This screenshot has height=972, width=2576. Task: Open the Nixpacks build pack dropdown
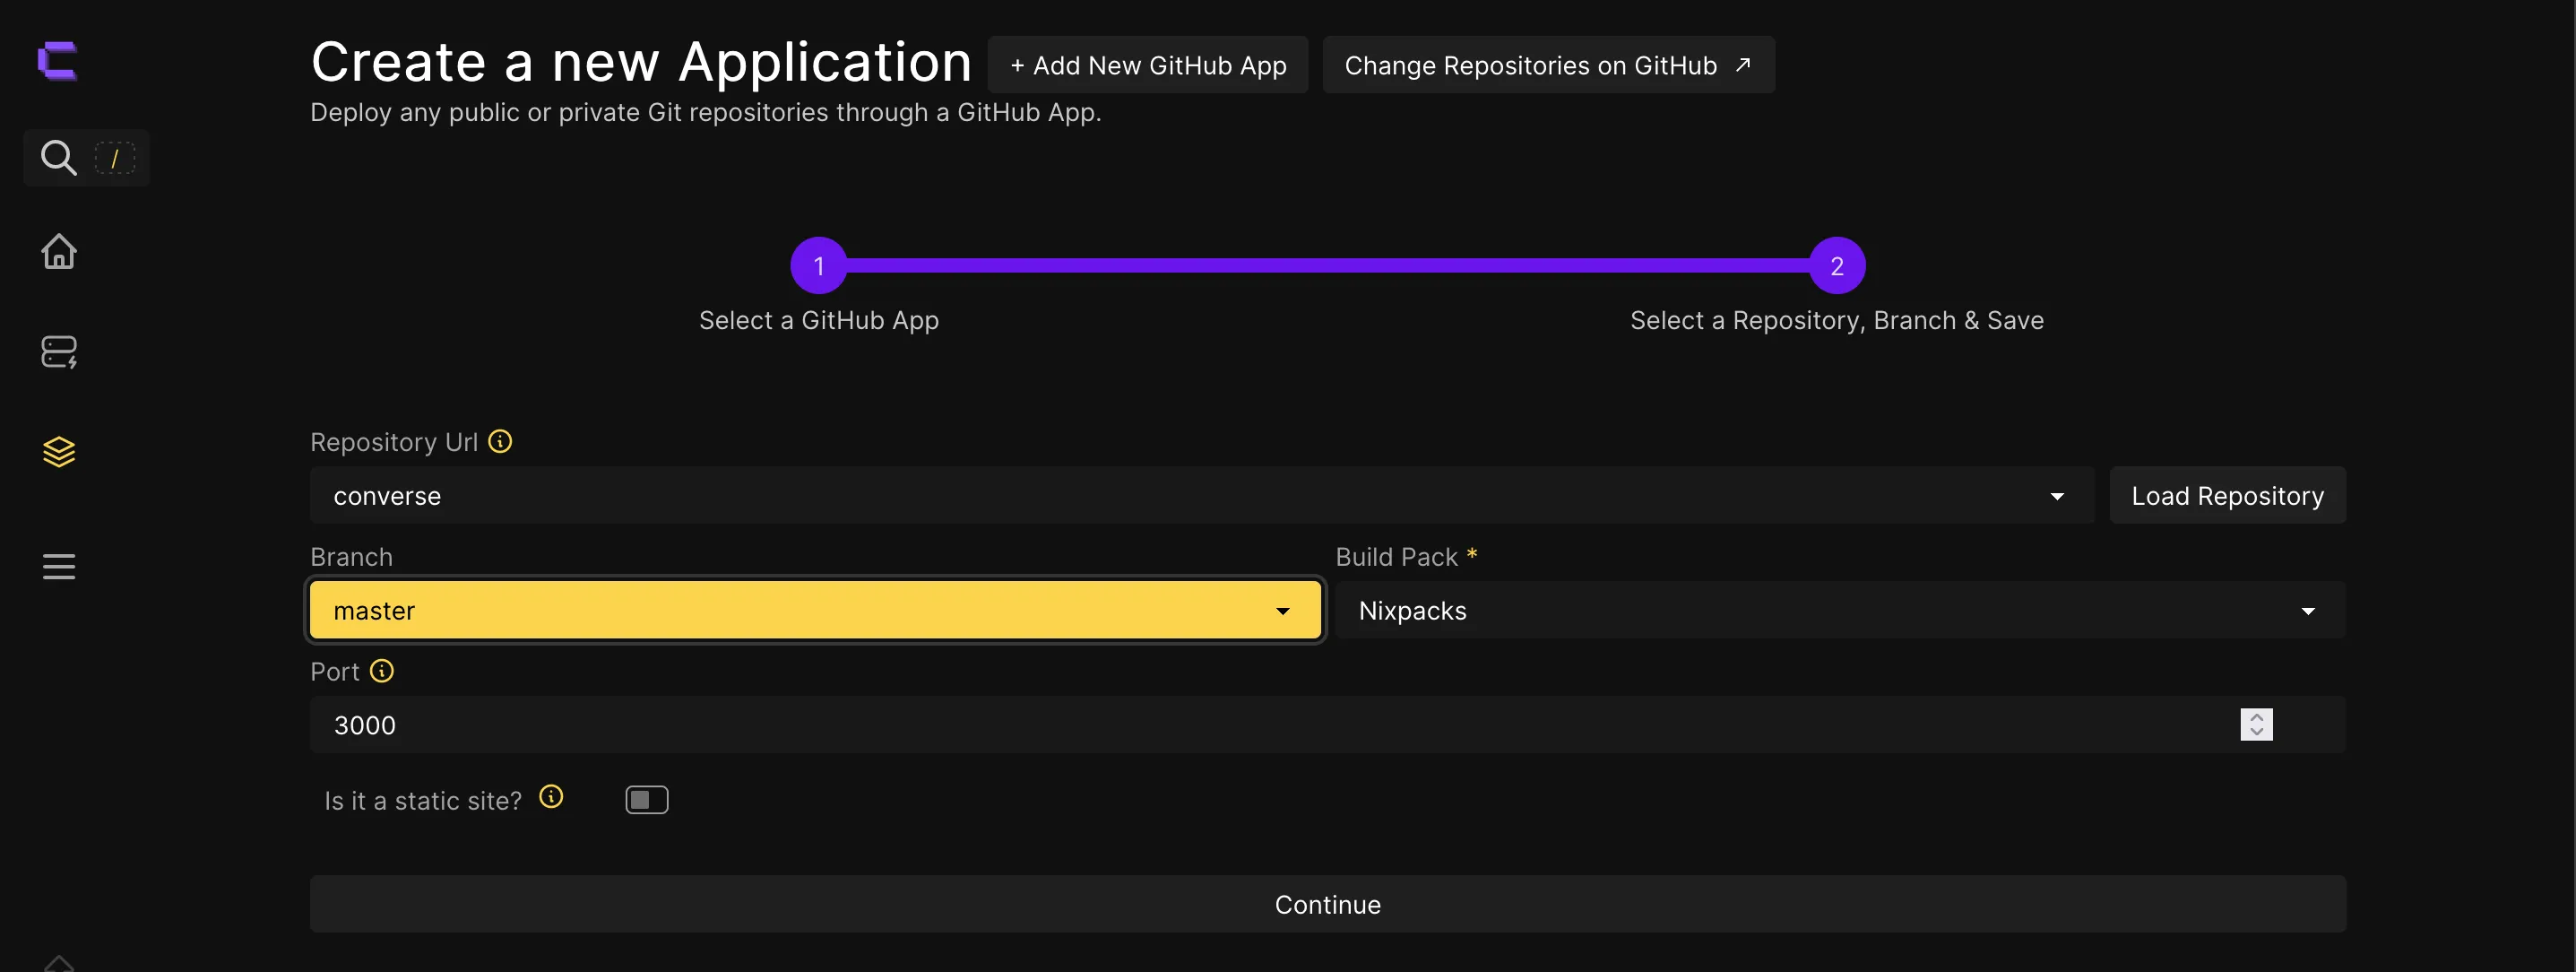(x=1840, y=610)
